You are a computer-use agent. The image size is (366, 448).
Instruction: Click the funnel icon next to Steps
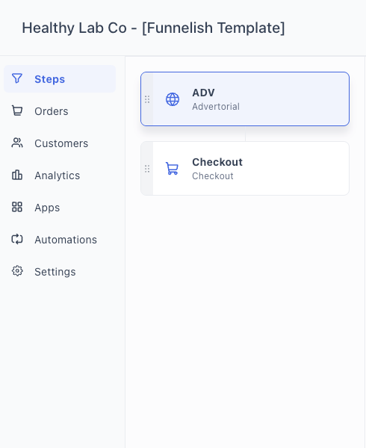(17, 78)
